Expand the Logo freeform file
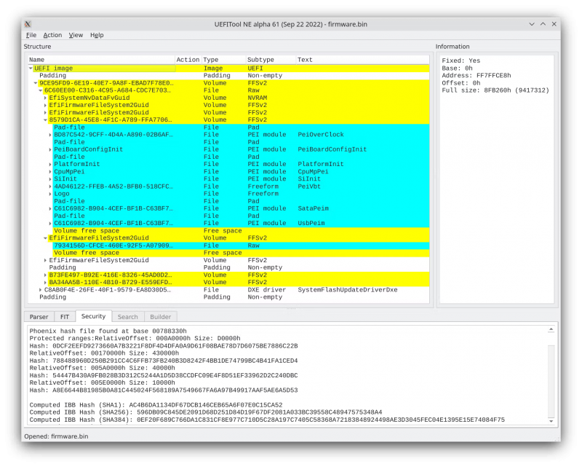Viewport: 582px width, 467px height. coord(51,194)
